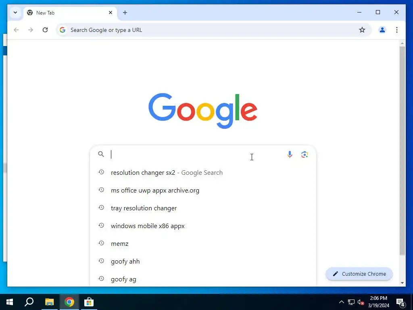Open Google Lens image search icon
413x310 pixels.
pyautogui.click(x=305, y=155)
